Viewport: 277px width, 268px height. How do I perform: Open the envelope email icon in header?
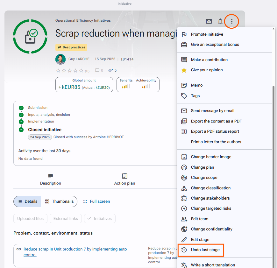[209, 22]
